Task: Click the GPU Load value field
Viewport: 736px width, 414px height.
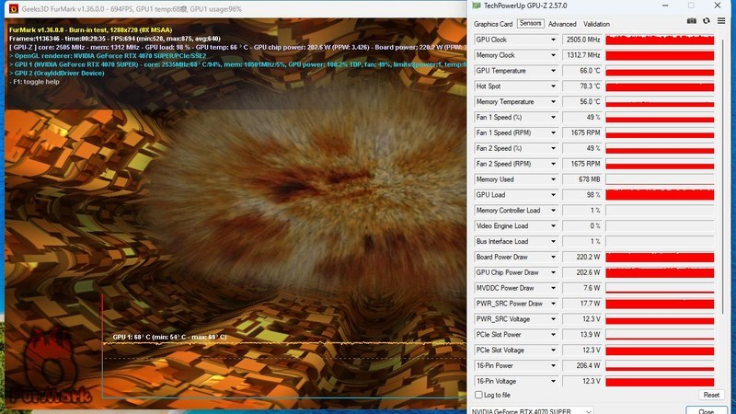Action: coord(581,195)
